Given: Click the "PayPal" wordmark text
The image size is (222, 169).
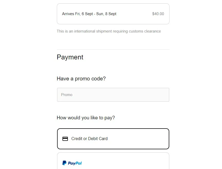Looking at the screenshot, I should coord(75,163).
